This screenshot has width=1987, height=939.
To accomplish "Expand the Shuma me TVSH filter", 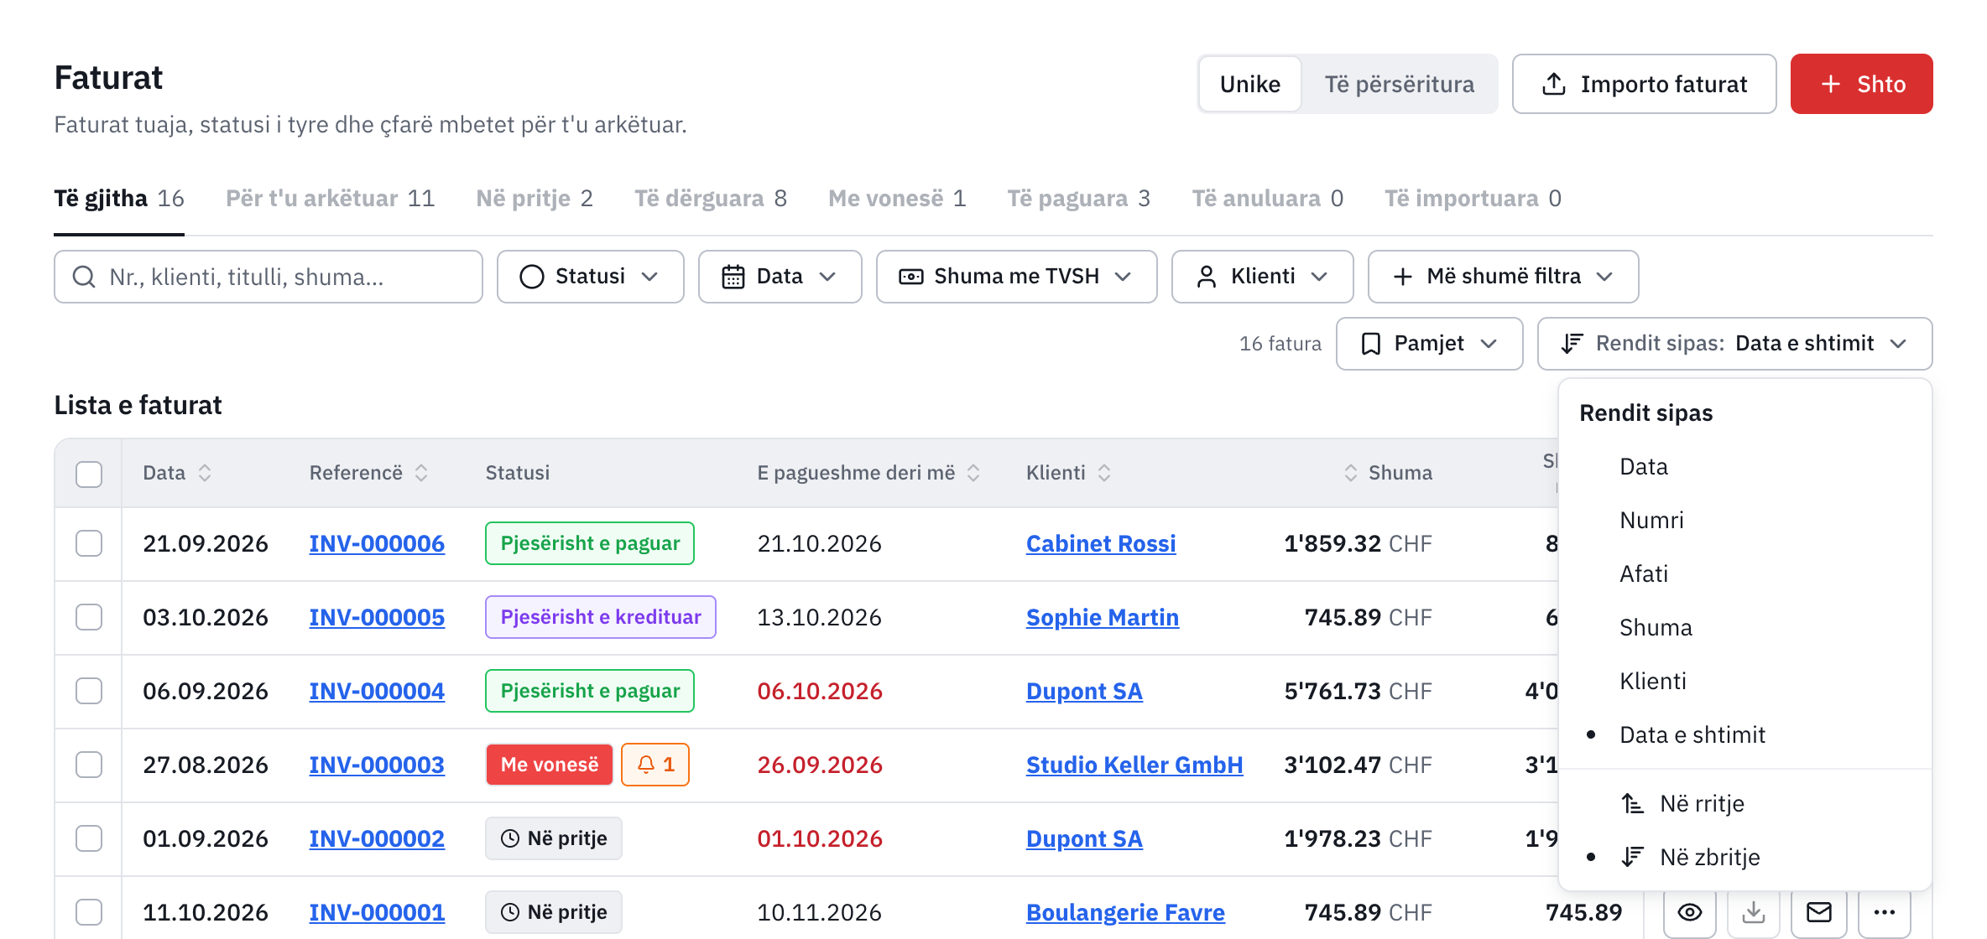I will (x=1017, y=277).
